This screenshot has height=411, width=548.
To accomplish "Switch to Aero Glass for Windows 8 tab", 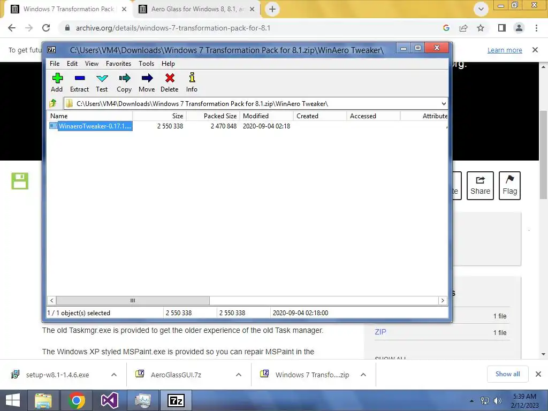I will click(197, 9).
